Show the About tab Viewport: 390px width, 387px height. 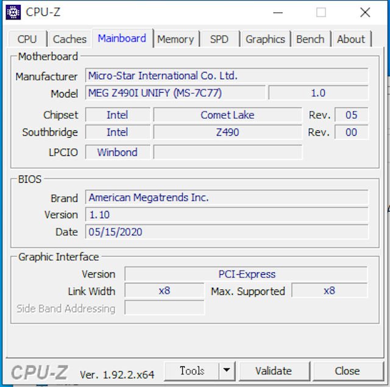(351, 39)
